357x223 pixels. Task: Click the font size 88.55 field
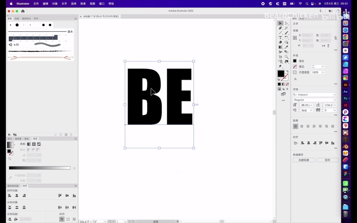(x=305, y=105)
